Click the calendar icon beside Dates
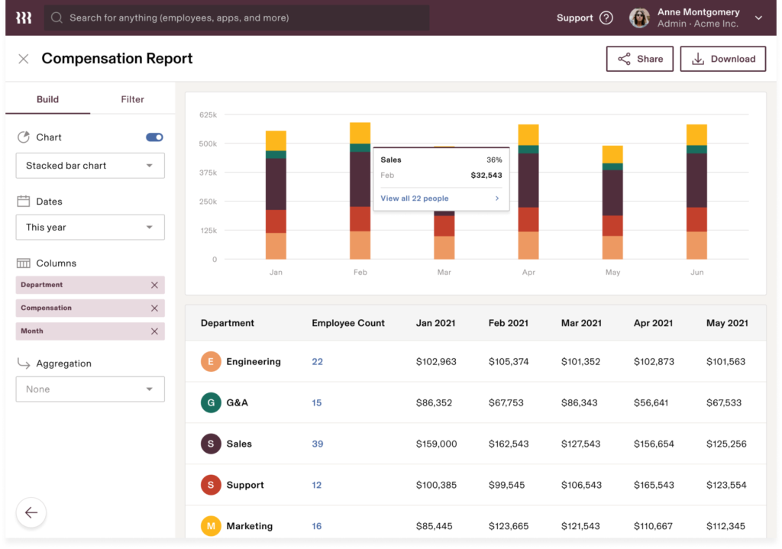 tap(24, 201)
